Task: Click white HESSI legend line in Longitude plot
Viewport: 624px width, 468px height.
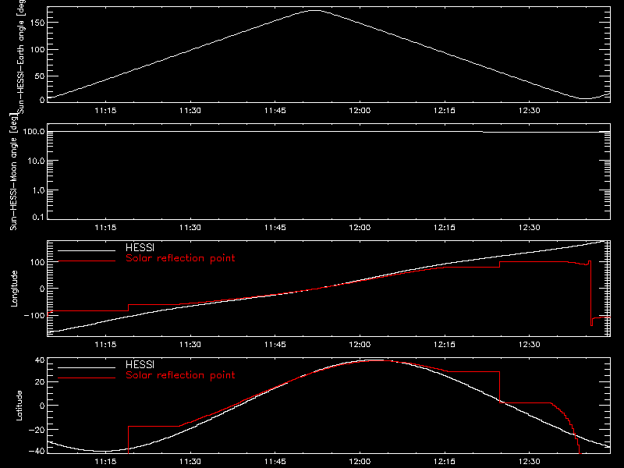Action: pyautogui.click(x=87, y=250)
